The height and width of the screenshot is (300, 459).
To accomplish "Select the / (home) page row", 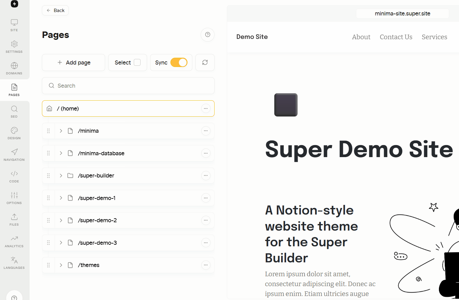I will 128,109.
